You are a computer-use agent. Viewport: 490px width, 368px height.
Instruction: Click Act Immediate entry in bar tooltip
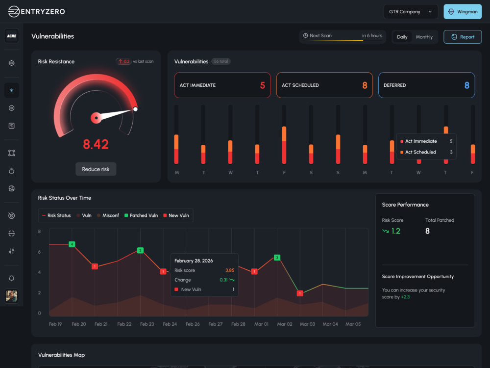[x=426, y=141]
